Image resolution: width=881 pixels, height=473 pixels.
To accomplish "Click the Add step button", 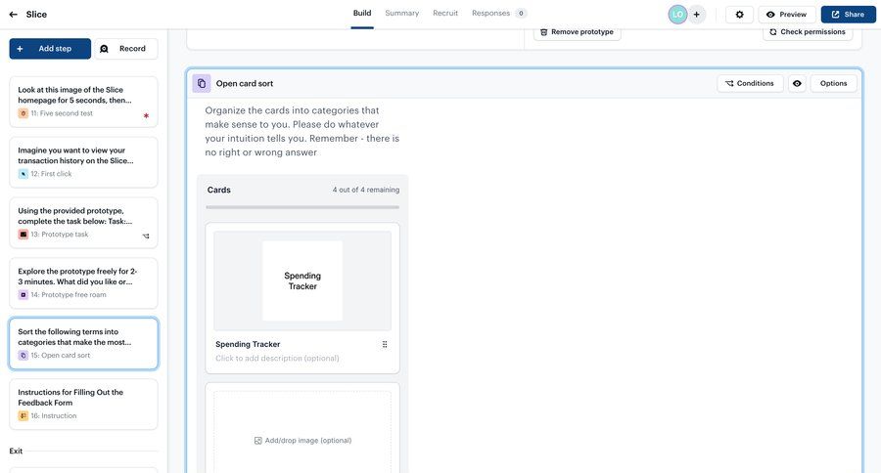I will click(x=50, y=49).
